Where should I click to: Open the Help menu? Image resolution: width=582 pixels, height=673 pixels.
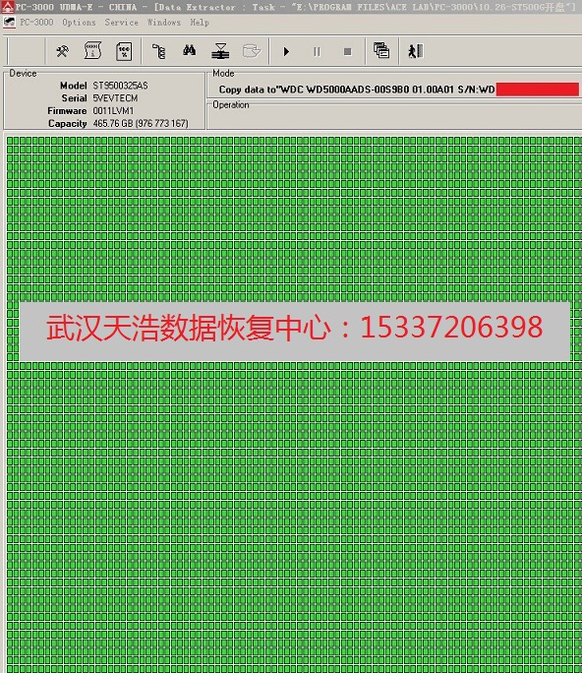pos(200,23)
